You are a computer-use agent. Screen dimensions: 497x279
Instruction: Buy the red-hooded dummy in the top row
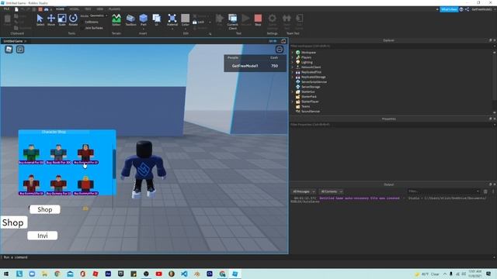pos(86,162)
